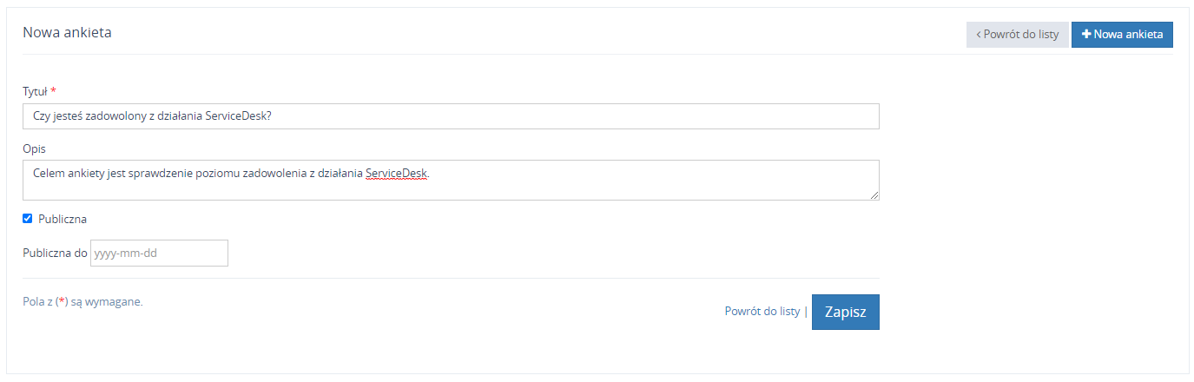The height and width of the screenshot is (382, 1194).
Task: Click the Opis field label
Action: 34,148
